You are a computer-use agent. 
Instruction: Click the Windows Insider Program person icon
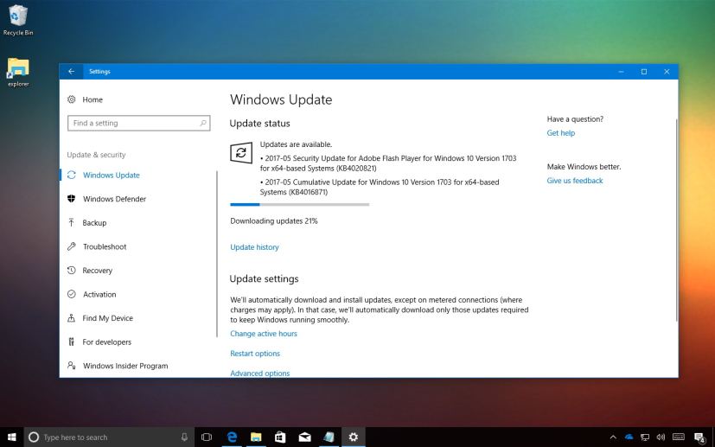coord(72,366)
